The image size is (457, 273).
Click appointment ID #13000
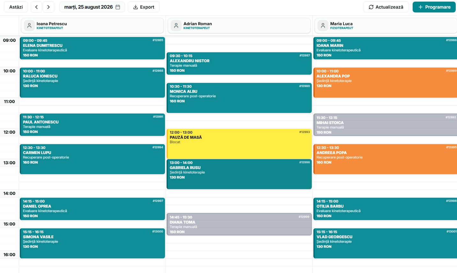(x=158, y=232)
